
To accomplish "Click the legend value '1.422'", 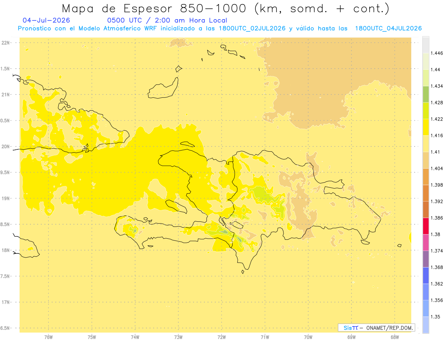I will [x=437, y=119].
